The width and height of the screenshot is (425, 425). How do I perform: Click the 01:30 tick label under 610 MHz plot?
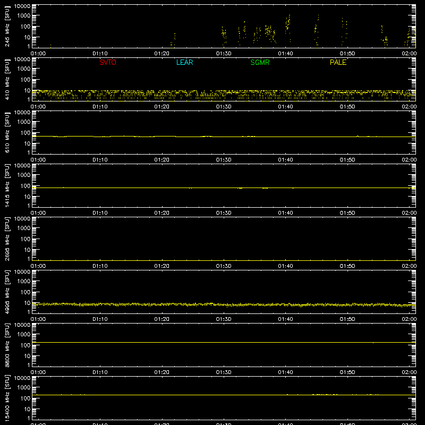[224, 160]
